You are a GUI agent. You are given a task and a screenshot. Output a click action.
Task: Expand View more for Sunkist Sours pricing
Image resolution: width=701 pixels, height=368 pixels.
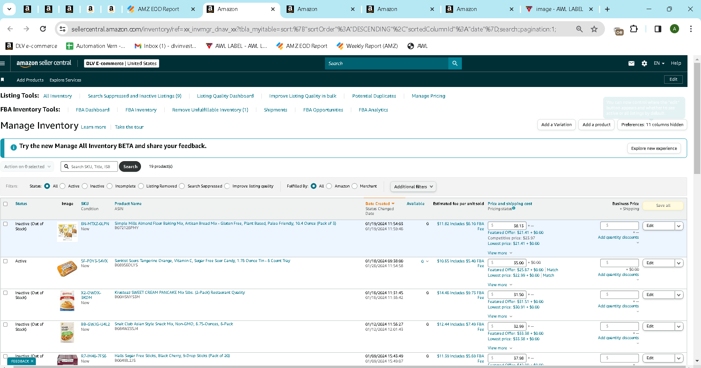pos(500,285)
